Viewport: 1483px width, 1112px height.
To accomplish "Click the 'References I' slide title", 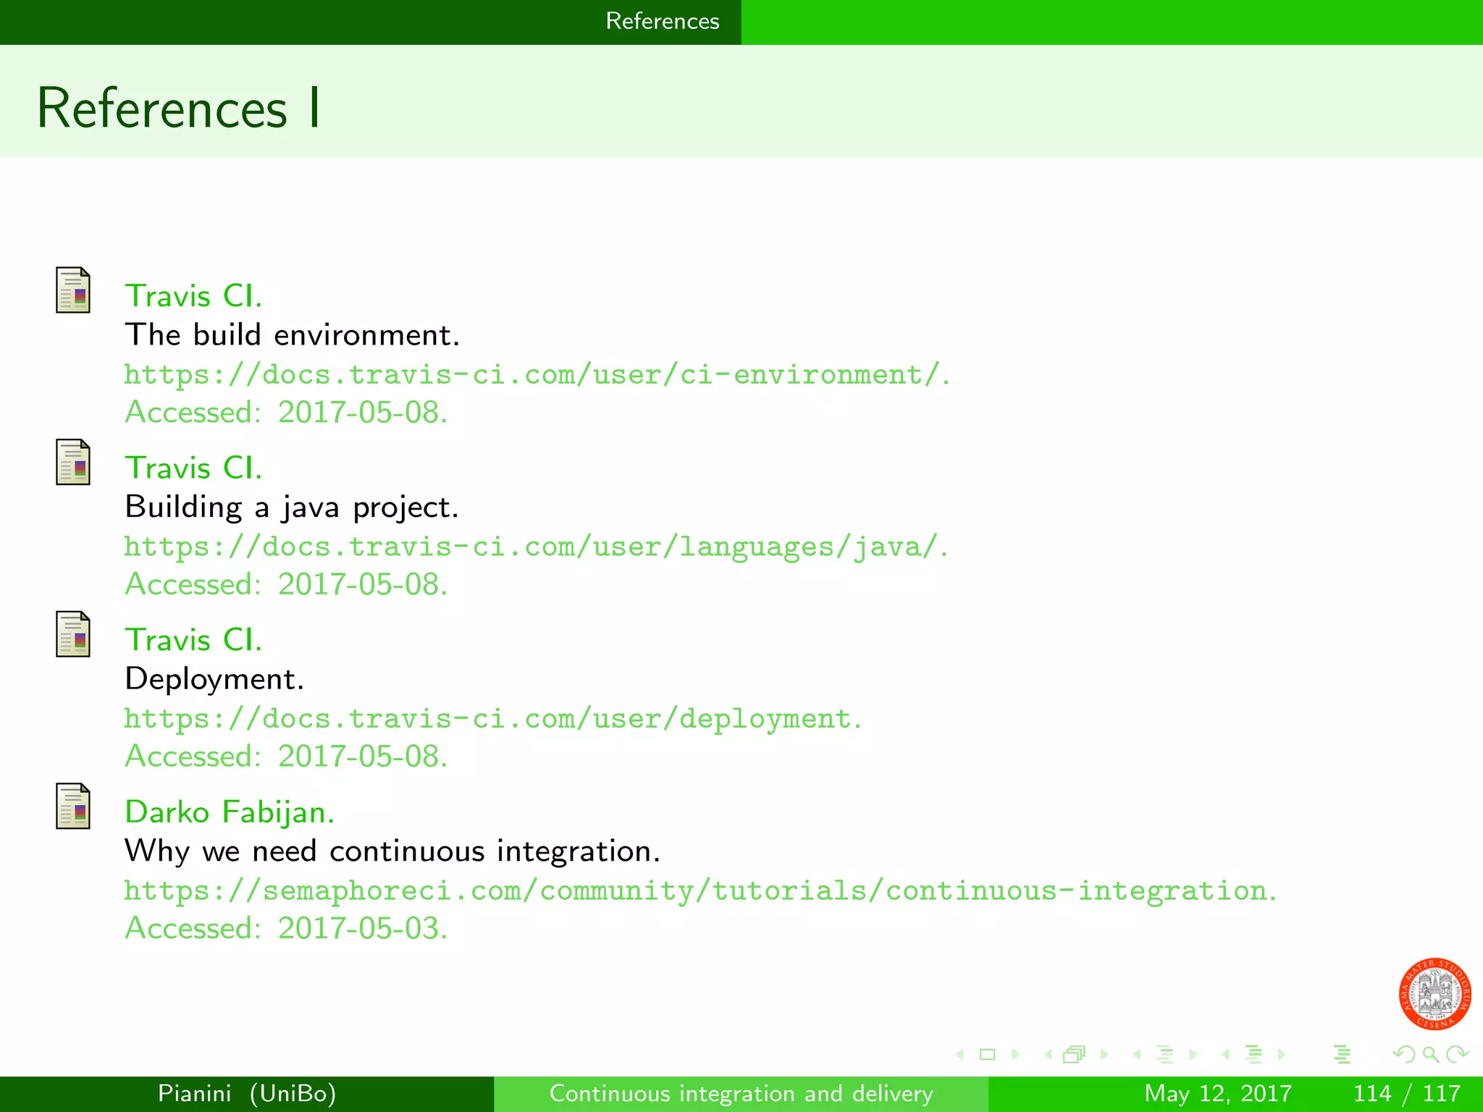I will pyautogui.click(x=179, y=108).
